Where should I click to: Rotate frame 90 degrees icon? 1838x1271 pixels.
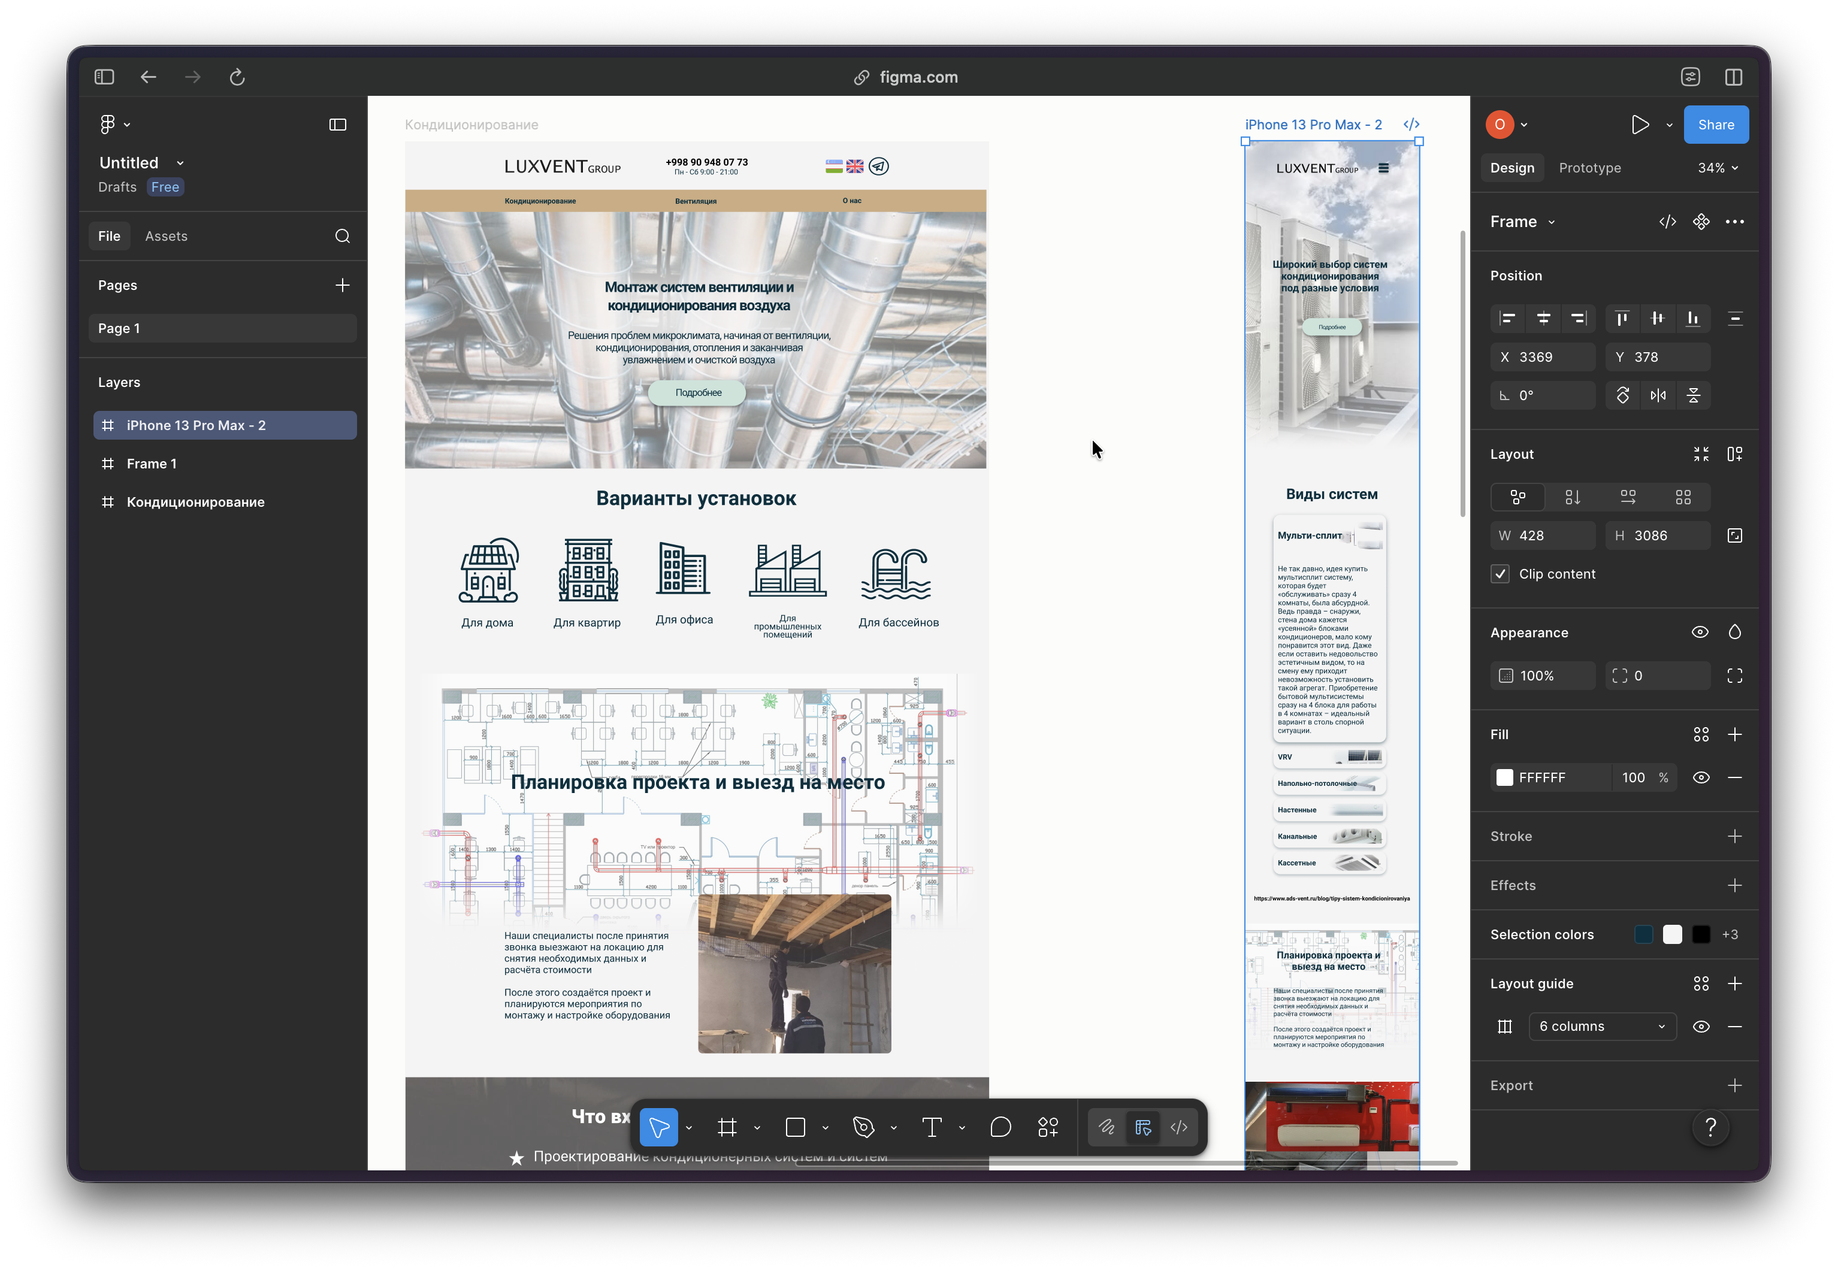click(x=1622, y=395)
